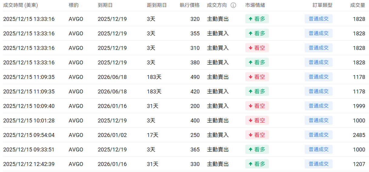Open AVGO in the 12:42:39 trade row
The image size is (369, 172).
point(76,164)
